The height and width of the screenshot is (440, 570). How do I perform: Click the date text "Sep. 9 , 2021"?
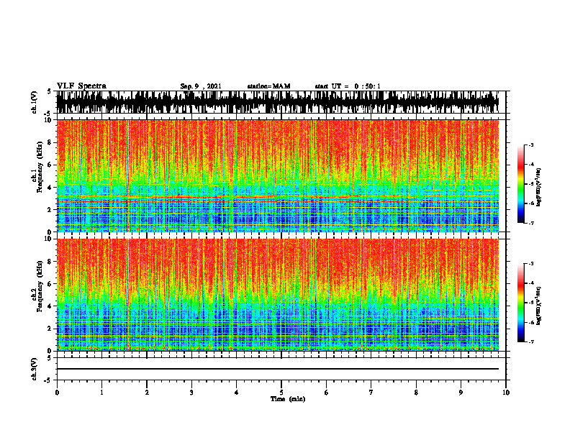(201, 86)
